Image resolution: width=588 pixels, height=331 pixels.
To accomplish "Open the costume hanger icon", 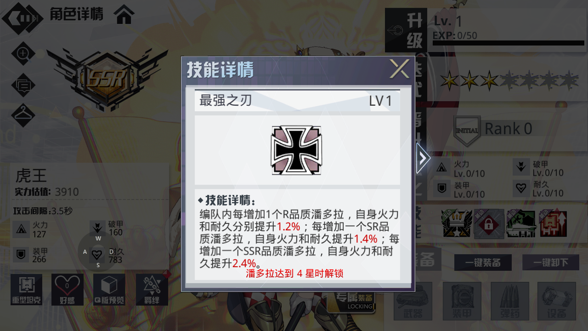I will click(x=23, y=115).
